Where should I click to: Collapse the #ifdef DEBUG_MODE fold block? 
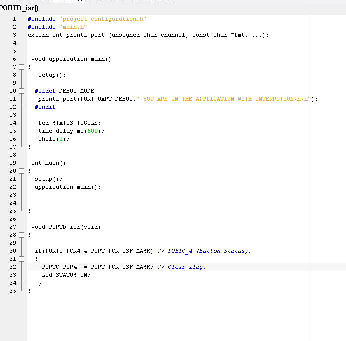(21, 91)
